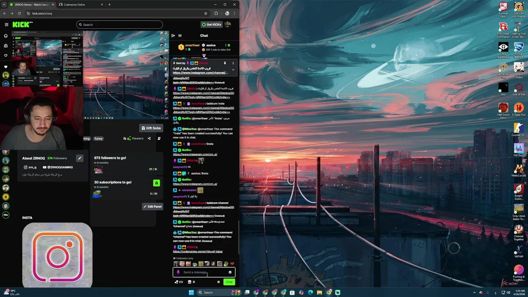This screenshot has width=528, height=297.
Task: Click the Kick search field
Action: point(120,25)
